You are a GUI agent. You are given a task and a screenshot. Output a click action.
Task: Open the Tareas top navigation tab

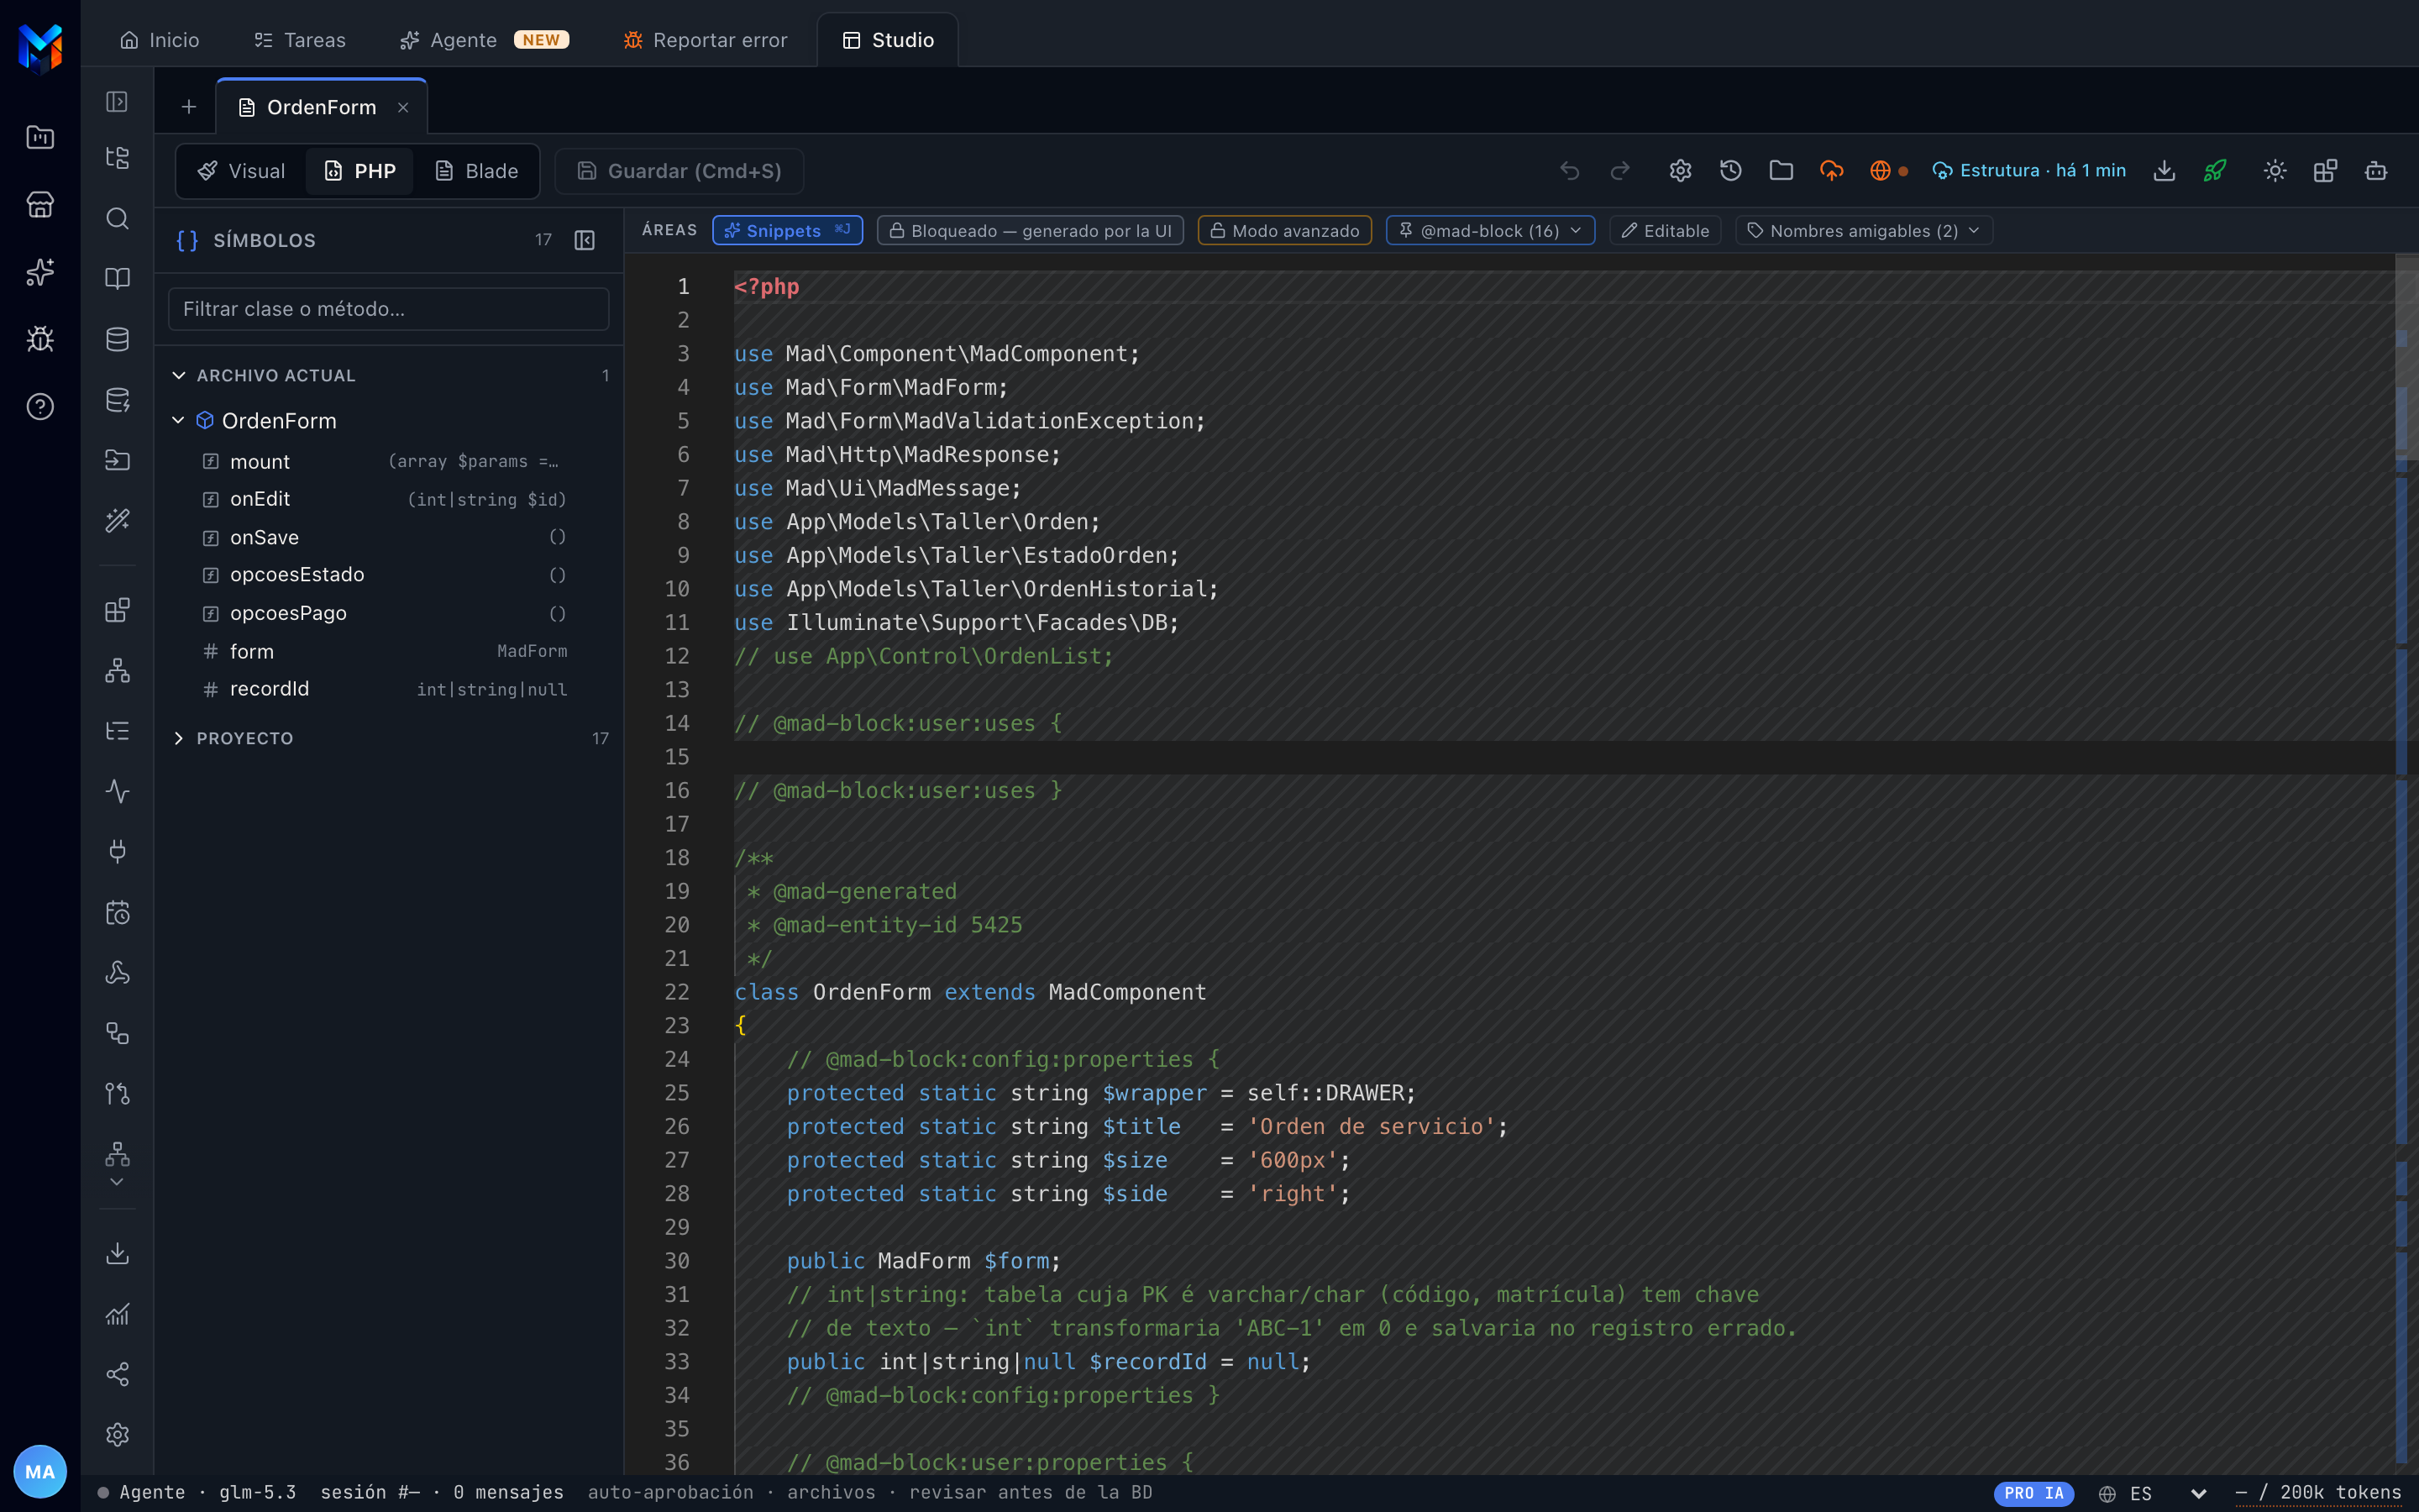(x=299, y=40)
